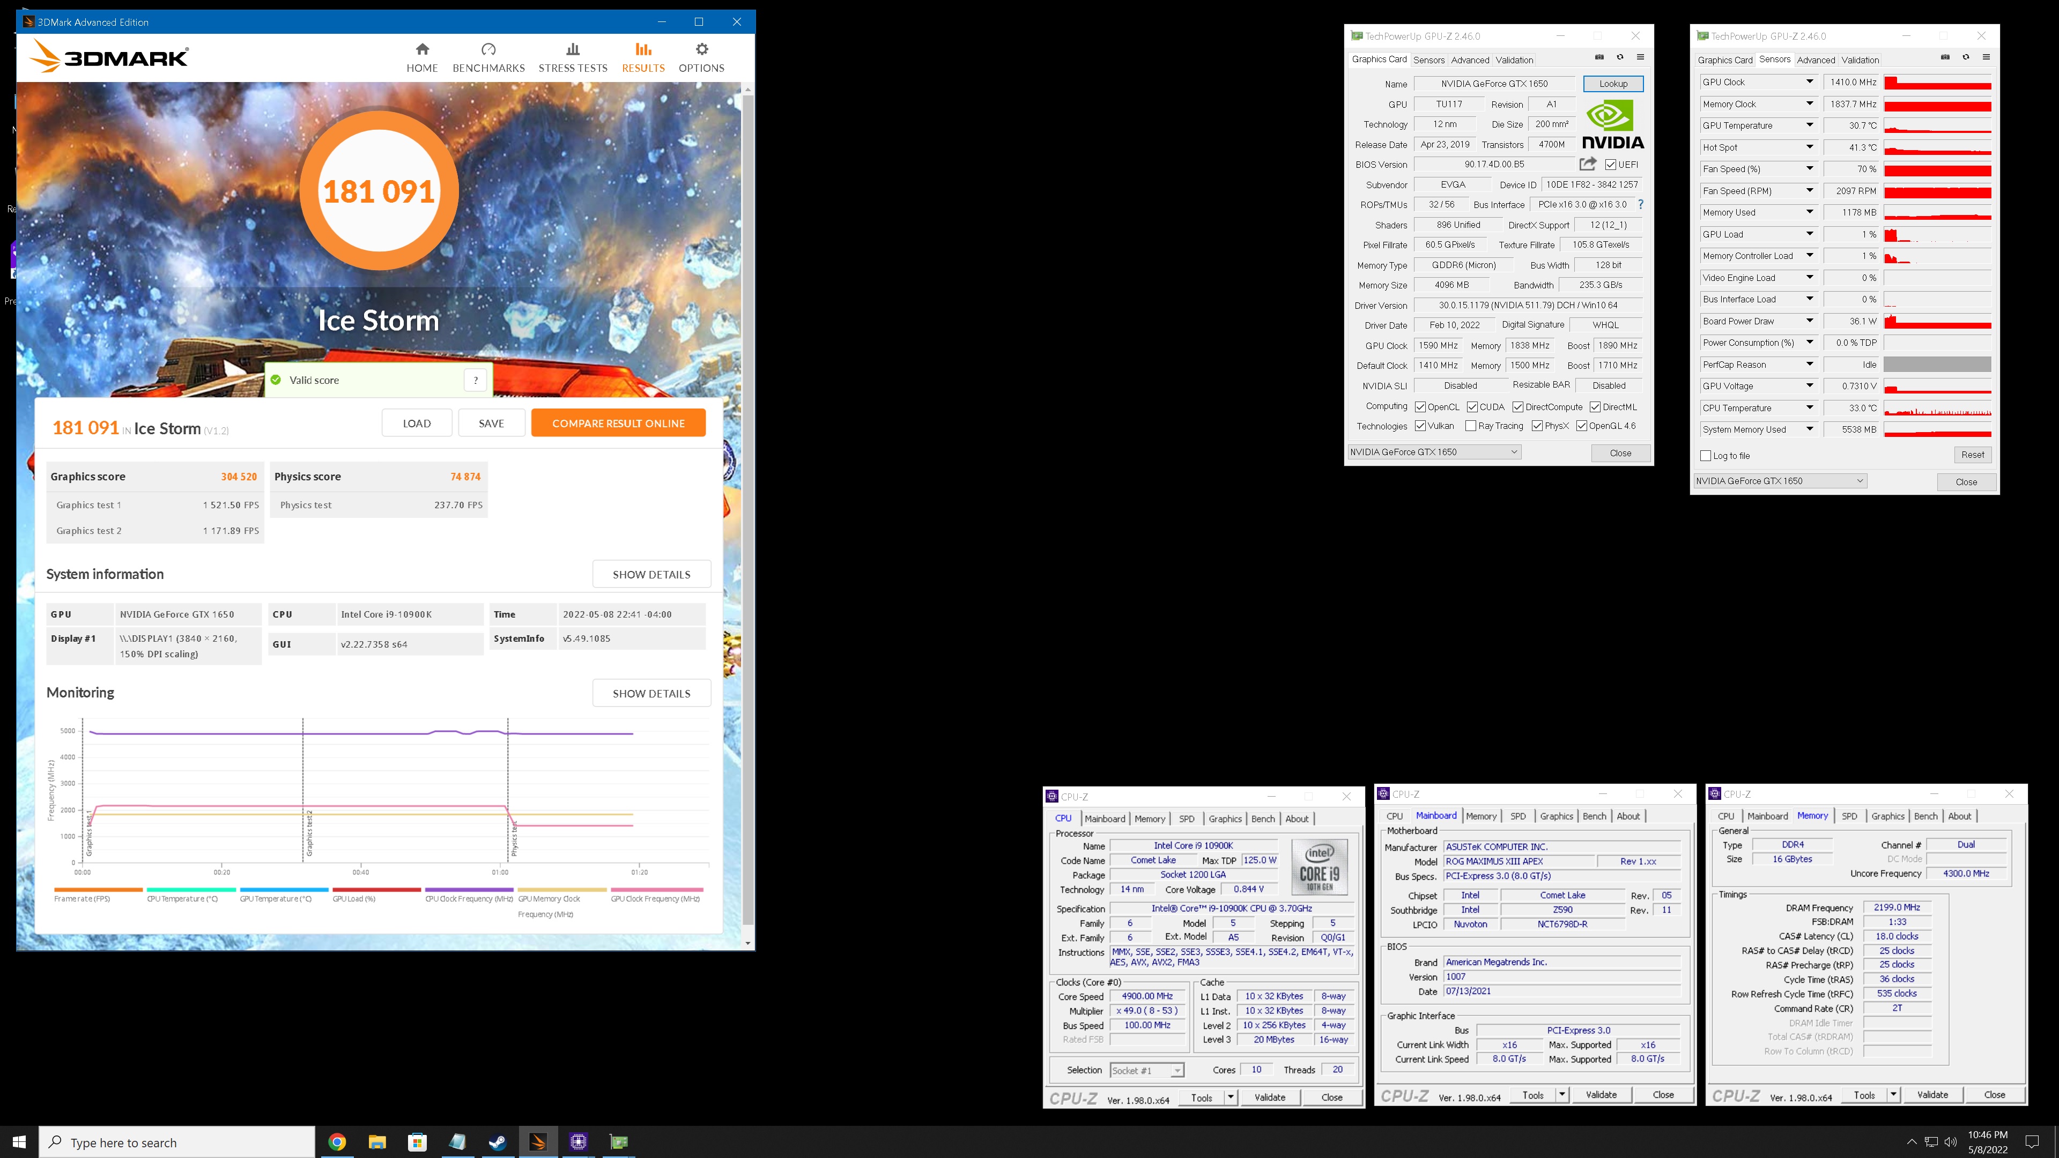Take screenshot in GPU-Z Graphics Card window
This screenshot has height=1158, width=2059.
1599,57
